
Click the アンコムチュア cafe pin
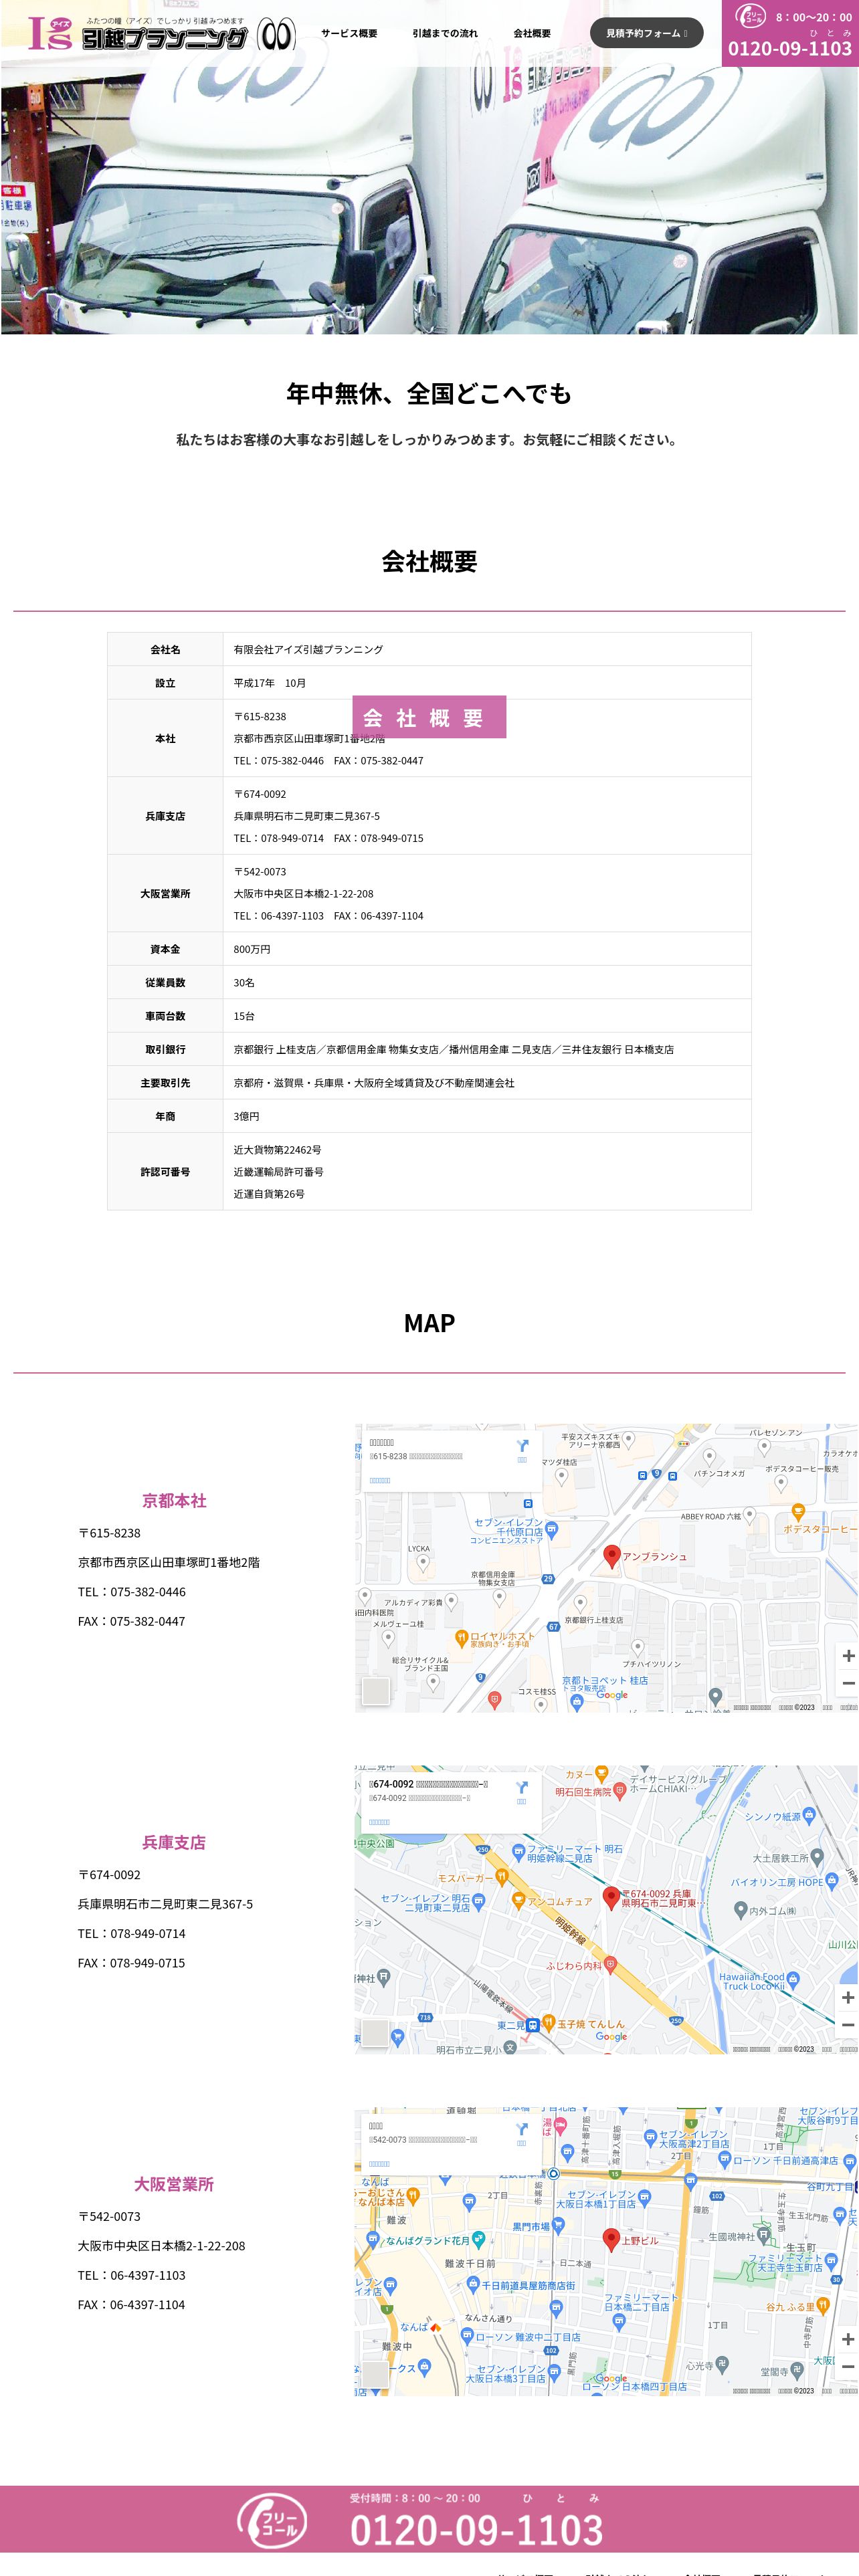coord(518,1900)
